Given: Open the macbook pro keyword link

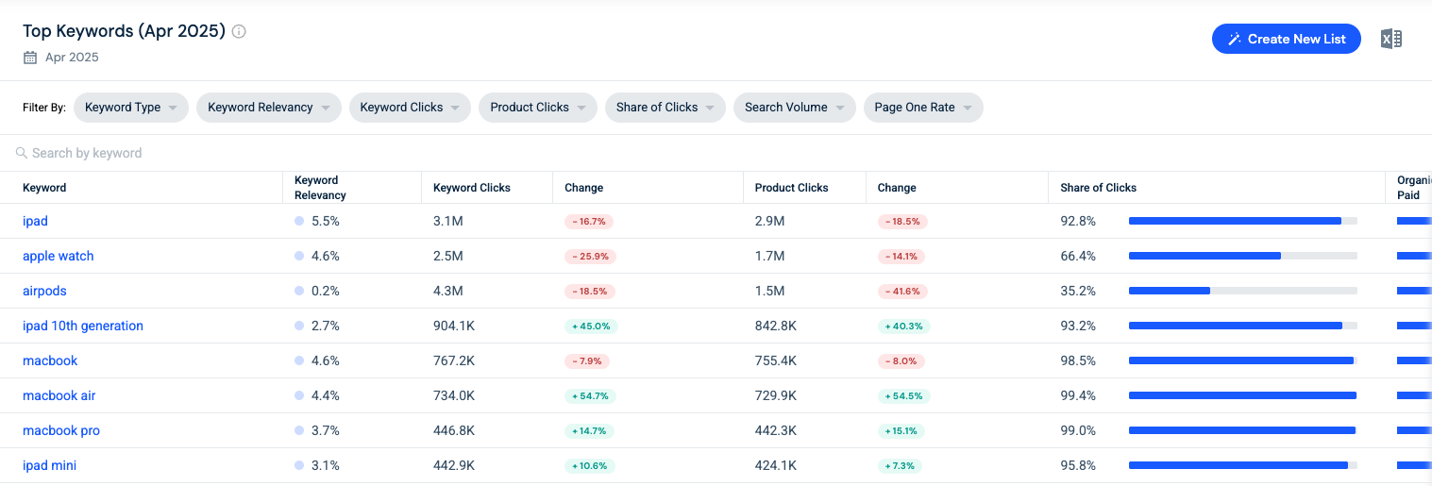Looking at the screenshot, I should coord(61,430).
